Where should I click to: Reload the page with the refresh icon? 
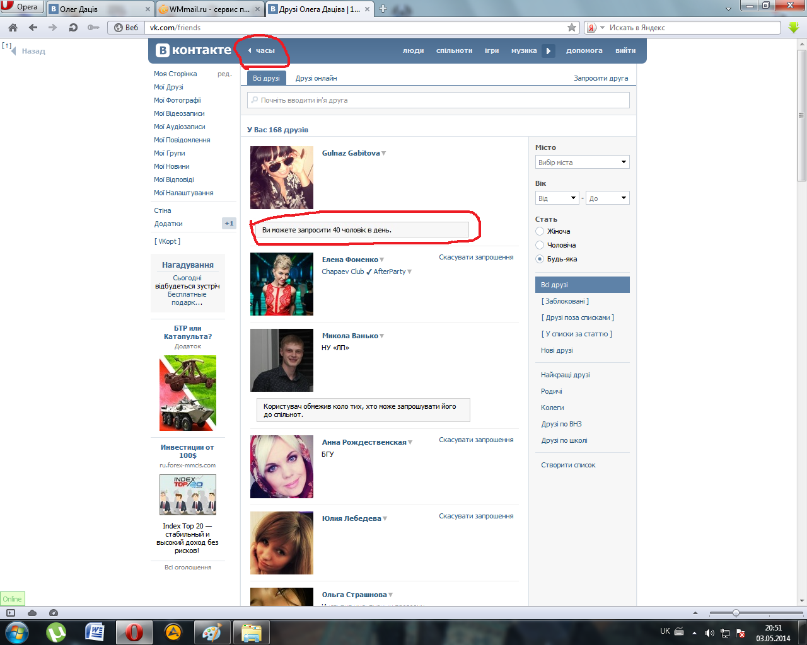tap(73, 28)
